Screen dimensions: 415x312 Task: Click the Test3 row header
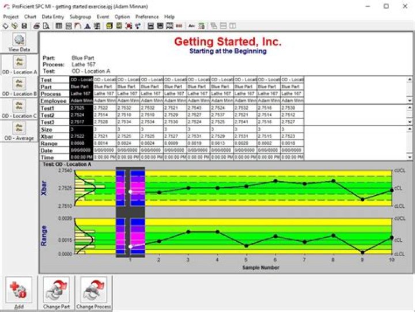55,122
